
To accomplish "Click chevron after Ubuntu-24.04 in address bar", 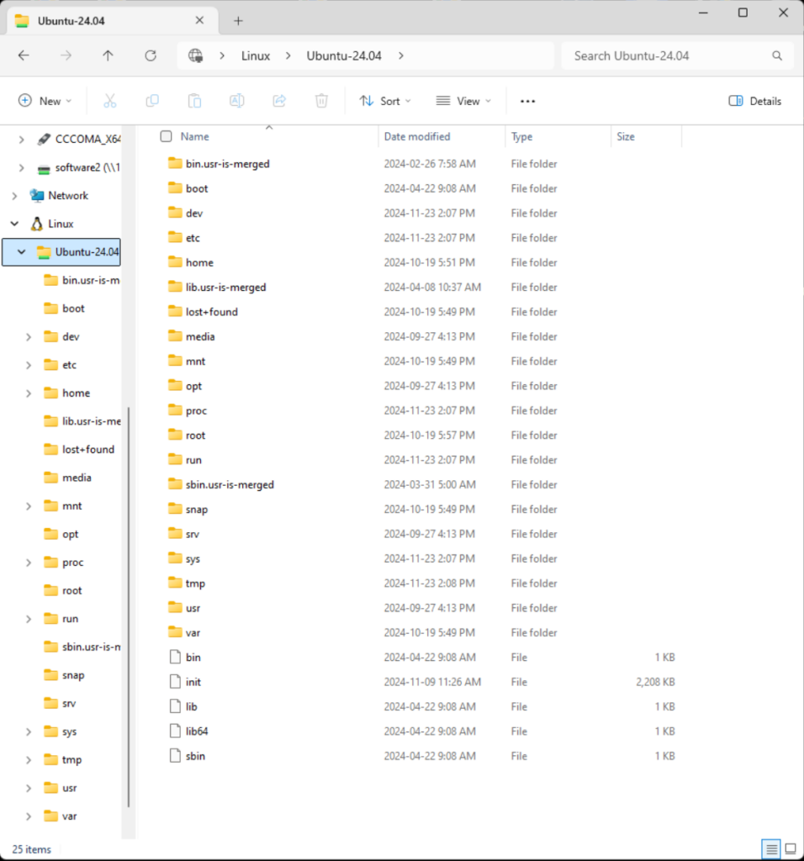I will point(401,55).
